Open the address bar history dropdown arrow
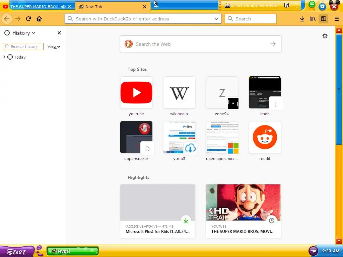This screenshot has height=257, width=343. tap(216, 19)
